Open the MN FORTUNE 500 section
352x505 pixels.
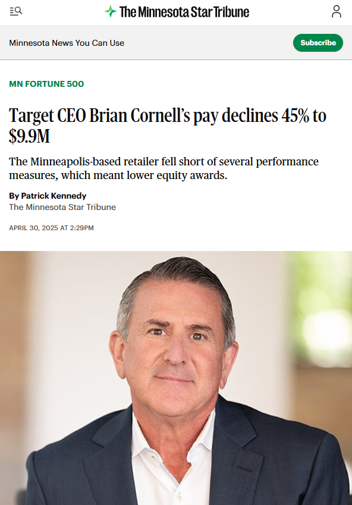tap(46, 84)
